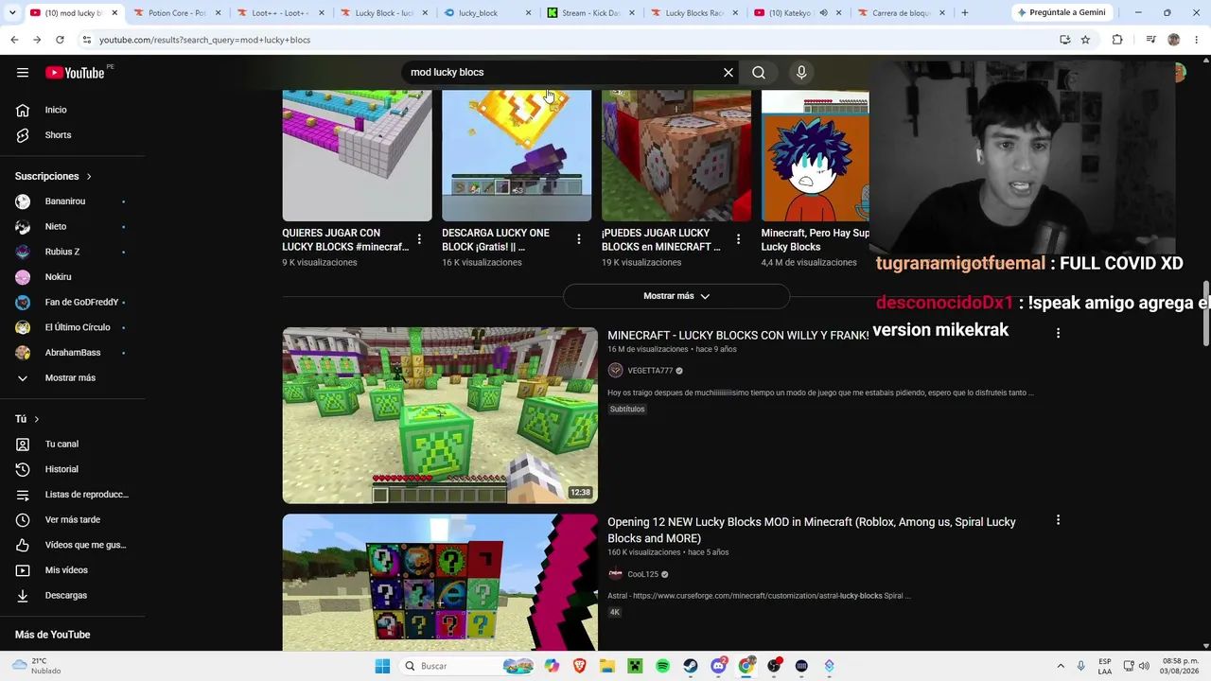The width and height of the screenshot is (1211, 681).
Task: Expand the Tú section chevron
Action: (37, 419)
